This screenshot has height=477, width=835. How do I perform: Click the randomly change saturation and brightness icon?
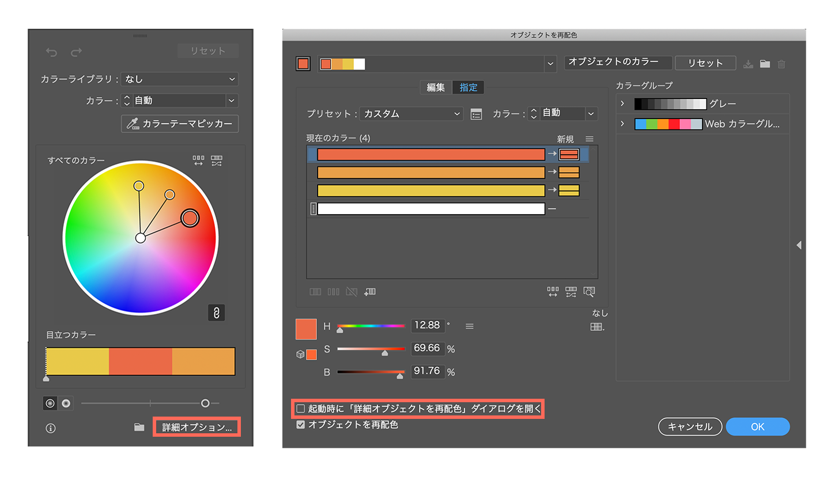(x=553, y=292)
